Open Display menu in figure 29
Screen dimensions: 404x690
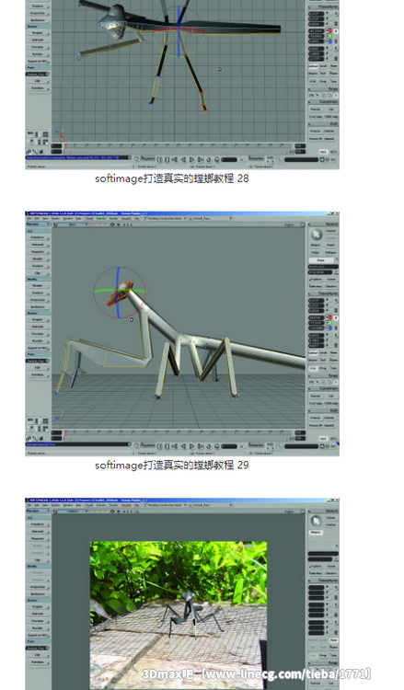click(x=56, y=218)
